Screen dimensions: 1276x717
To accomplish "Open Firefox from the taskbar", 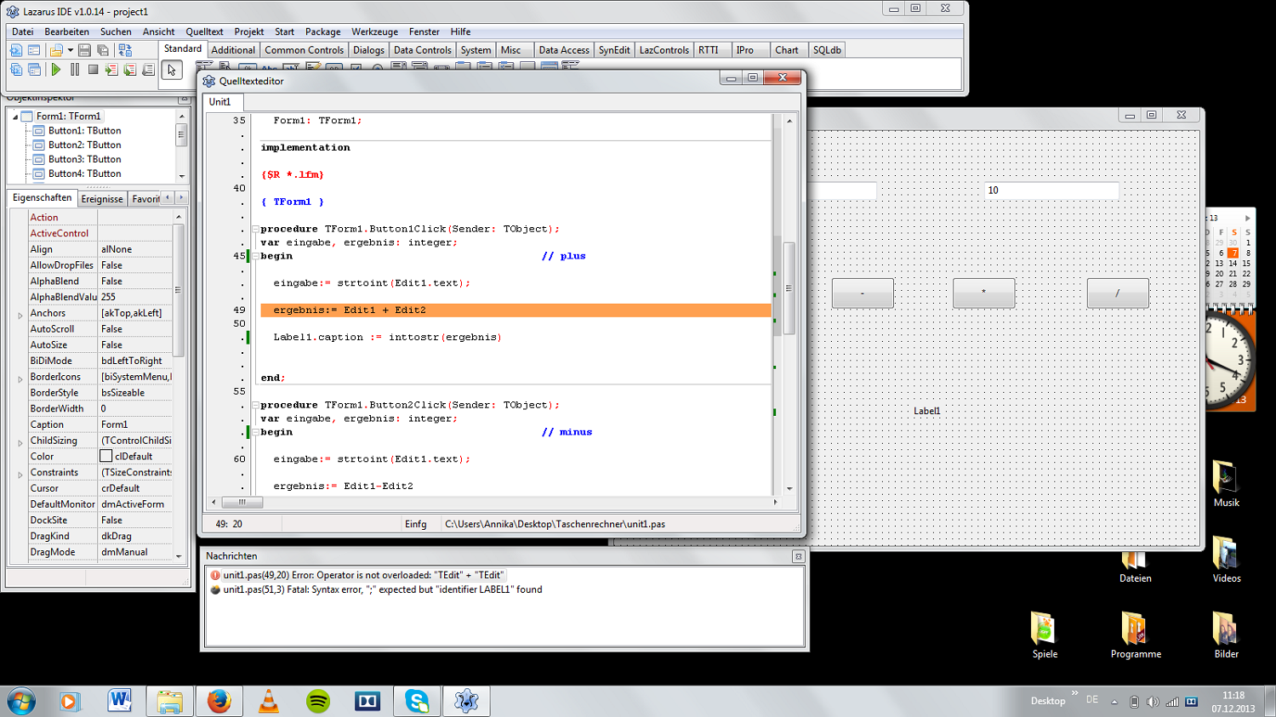I will [x=219, y=701].
